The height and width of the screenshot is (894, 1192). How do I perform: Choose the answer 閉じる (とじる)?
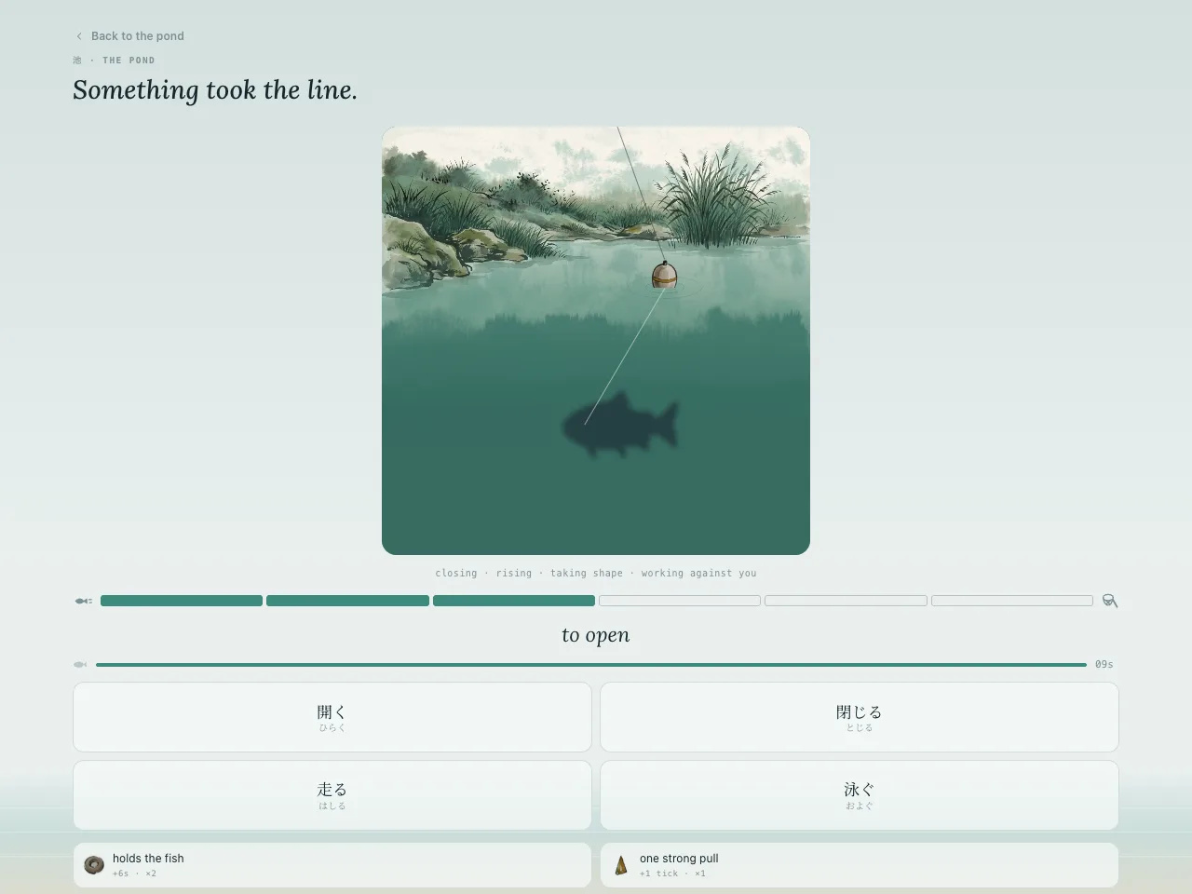[x=859, y=717]
